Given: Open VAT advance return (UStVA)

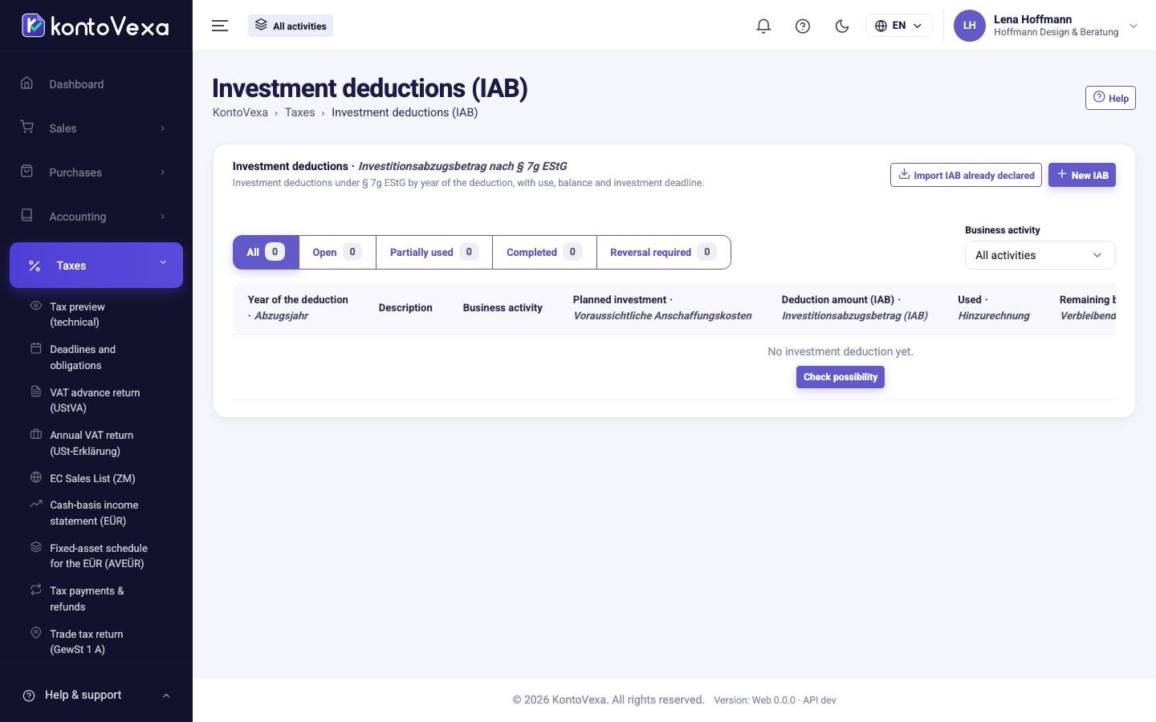Looking at the screenshot, I should point(95,400).
